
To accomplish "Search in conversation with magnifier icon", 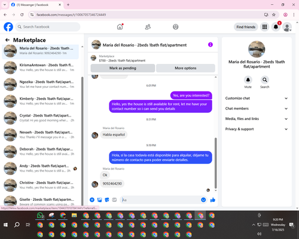I will (265, 80).
